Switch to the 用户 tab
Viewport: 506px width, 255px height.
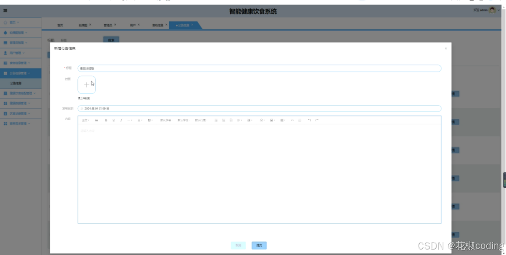coord(133,25)
